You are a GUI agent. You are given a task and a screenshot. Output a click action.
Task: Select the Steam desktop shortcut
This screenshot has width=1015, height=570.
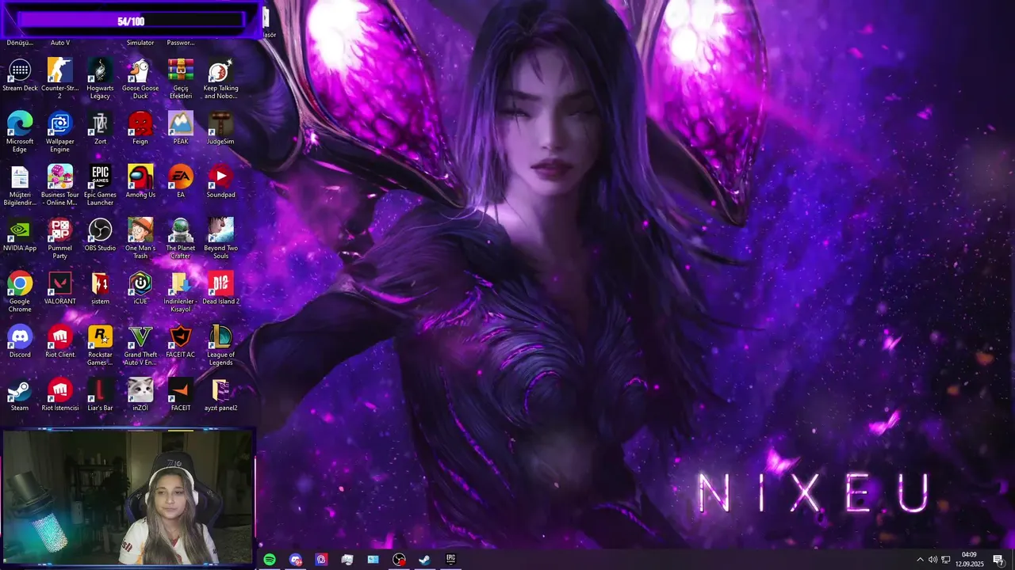(x=20, y=393)
